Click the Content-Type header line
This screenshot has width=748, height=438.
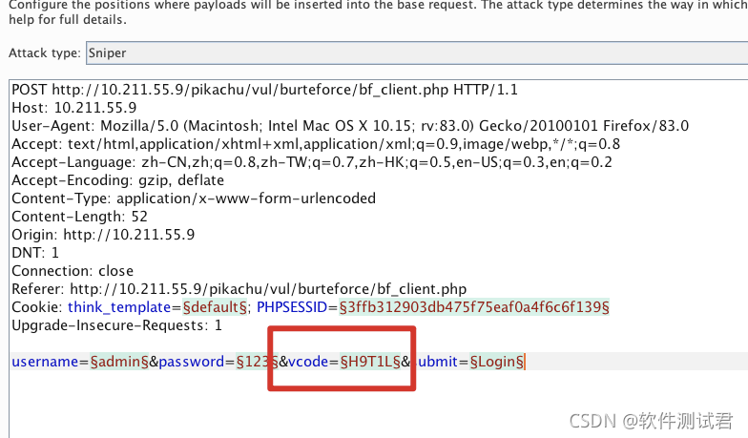pyautogui.click(x=194, y=198)
